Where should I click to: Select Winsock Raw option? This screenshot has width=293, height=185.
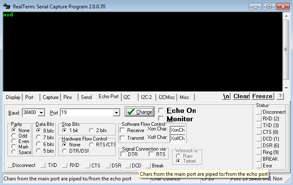click(178, 156)
